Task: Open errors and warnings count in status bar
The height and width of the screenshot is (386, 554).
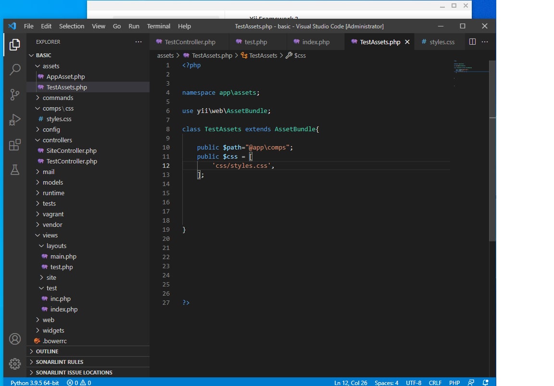Action: pyautogui.click(x=79, y=383)
